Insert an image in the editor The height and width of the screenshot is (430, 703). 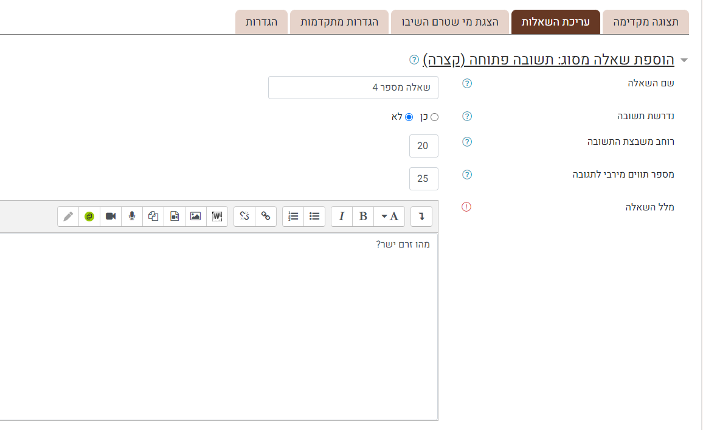pyautogui.click(x=195, y=217)
